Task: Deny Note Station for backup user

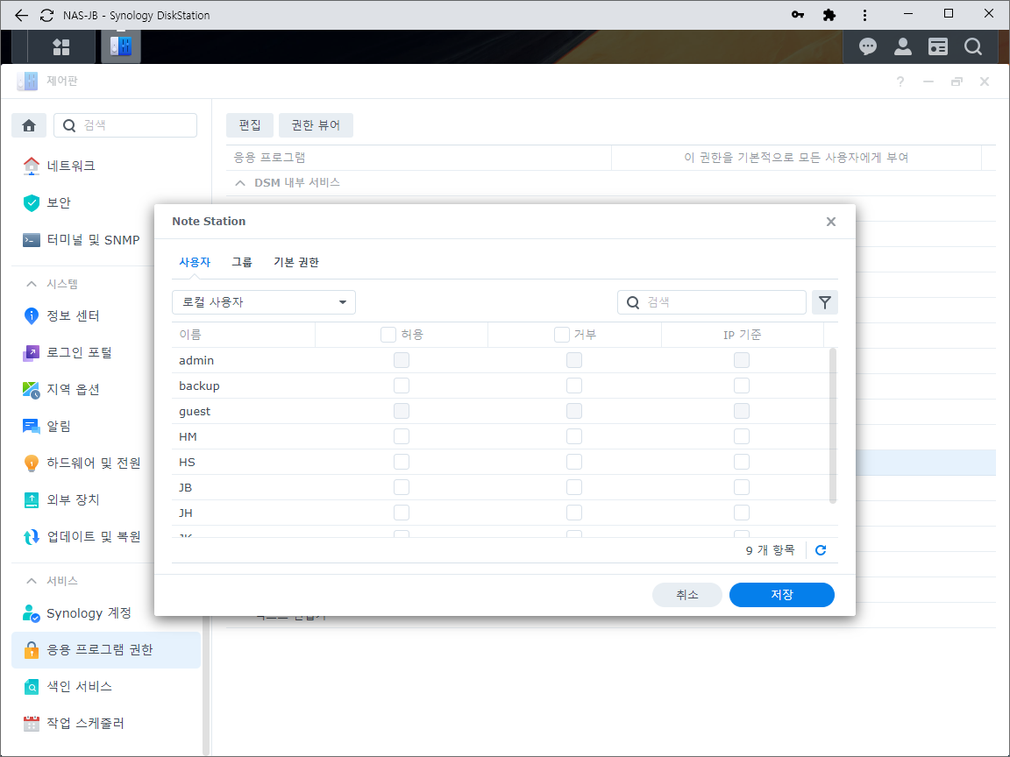Action: point(574,386)
